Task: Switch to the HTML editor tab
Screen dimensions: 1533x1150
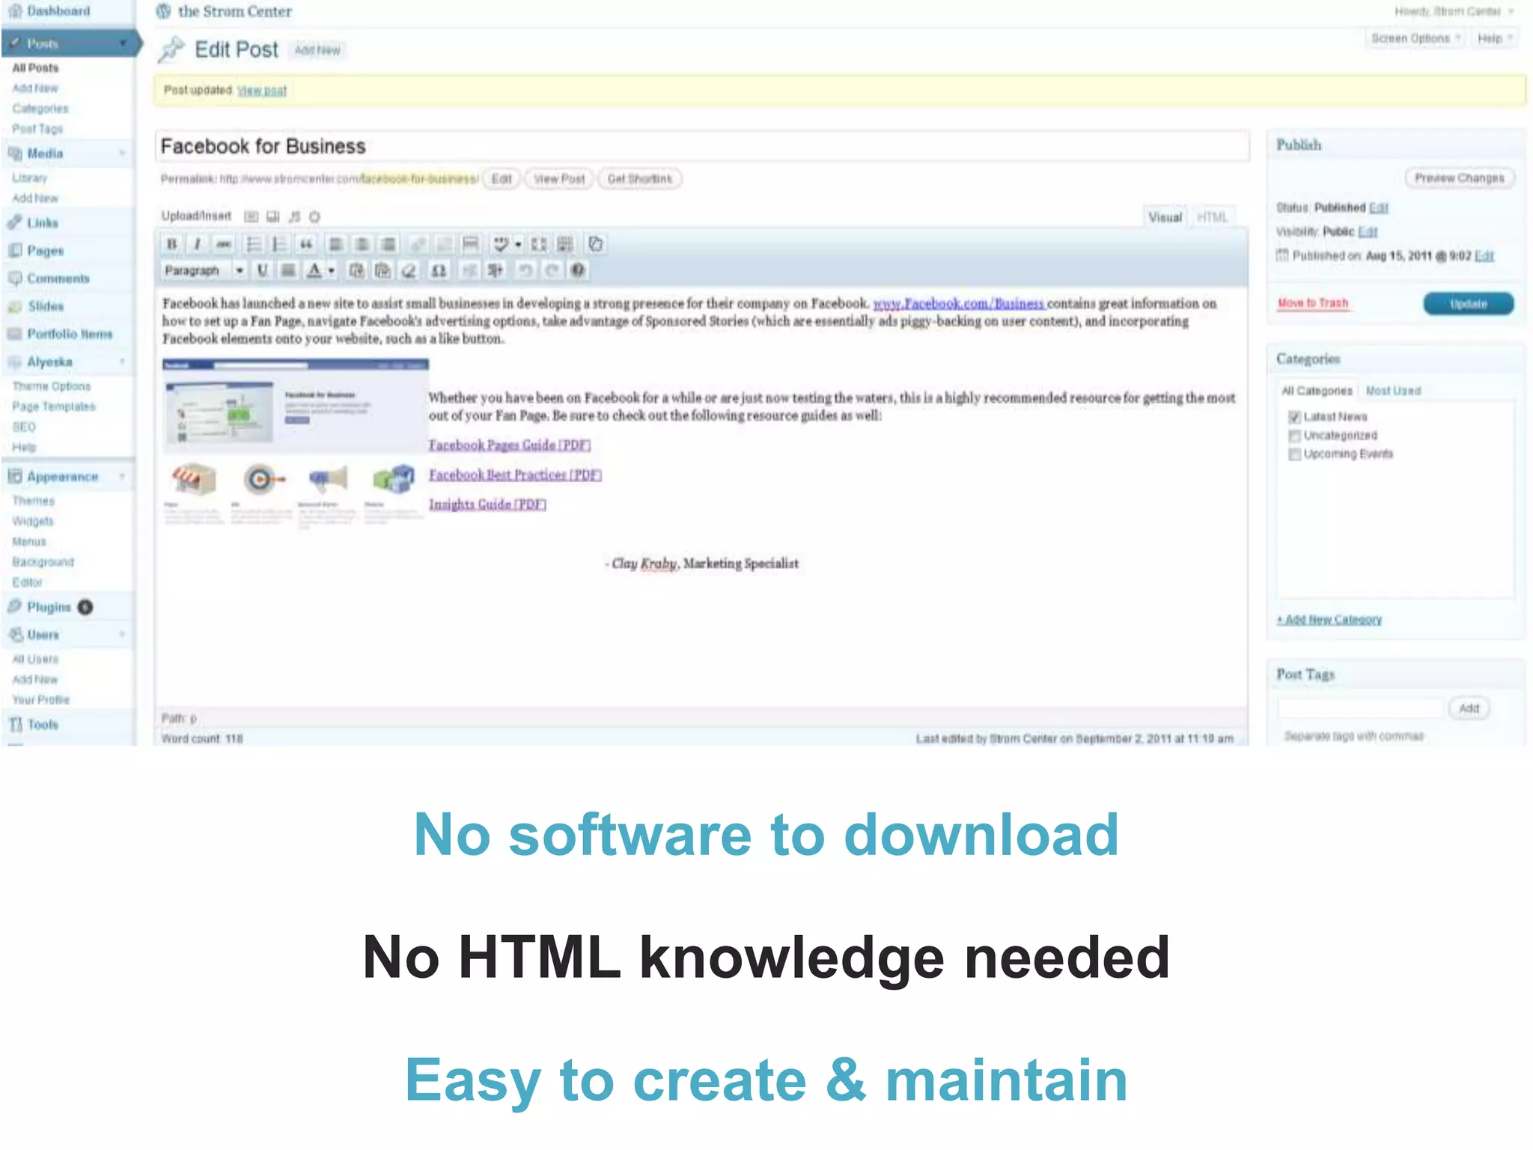Action: coord(1212,217)
